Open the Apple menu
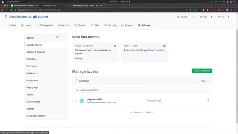 [x=3, y=1]
